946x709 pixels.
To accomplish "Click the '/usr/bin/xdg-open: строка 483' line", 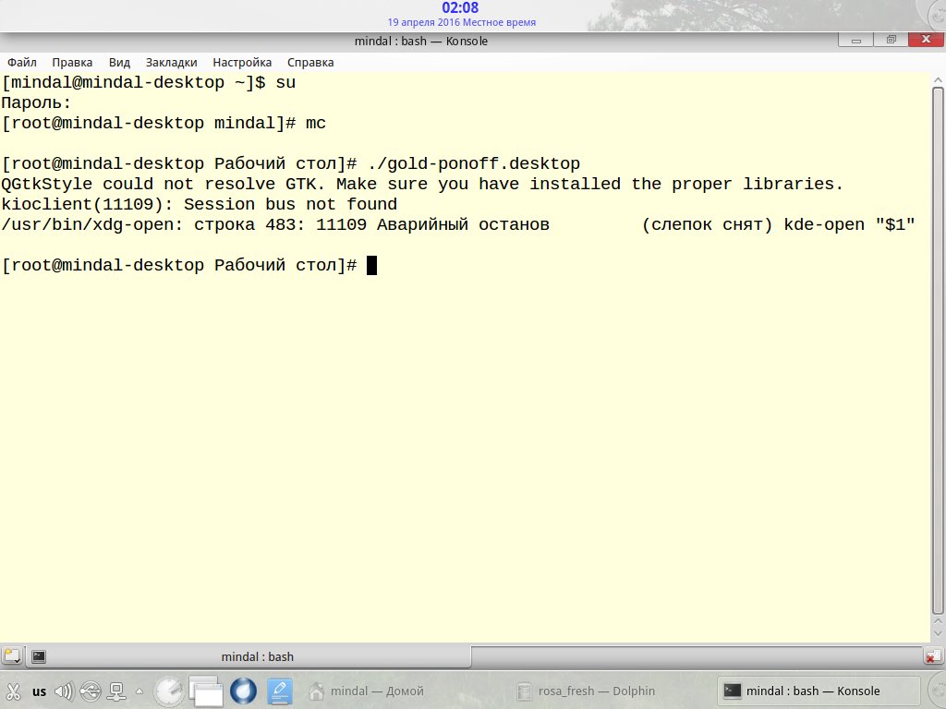I will [x=458, y=224].
